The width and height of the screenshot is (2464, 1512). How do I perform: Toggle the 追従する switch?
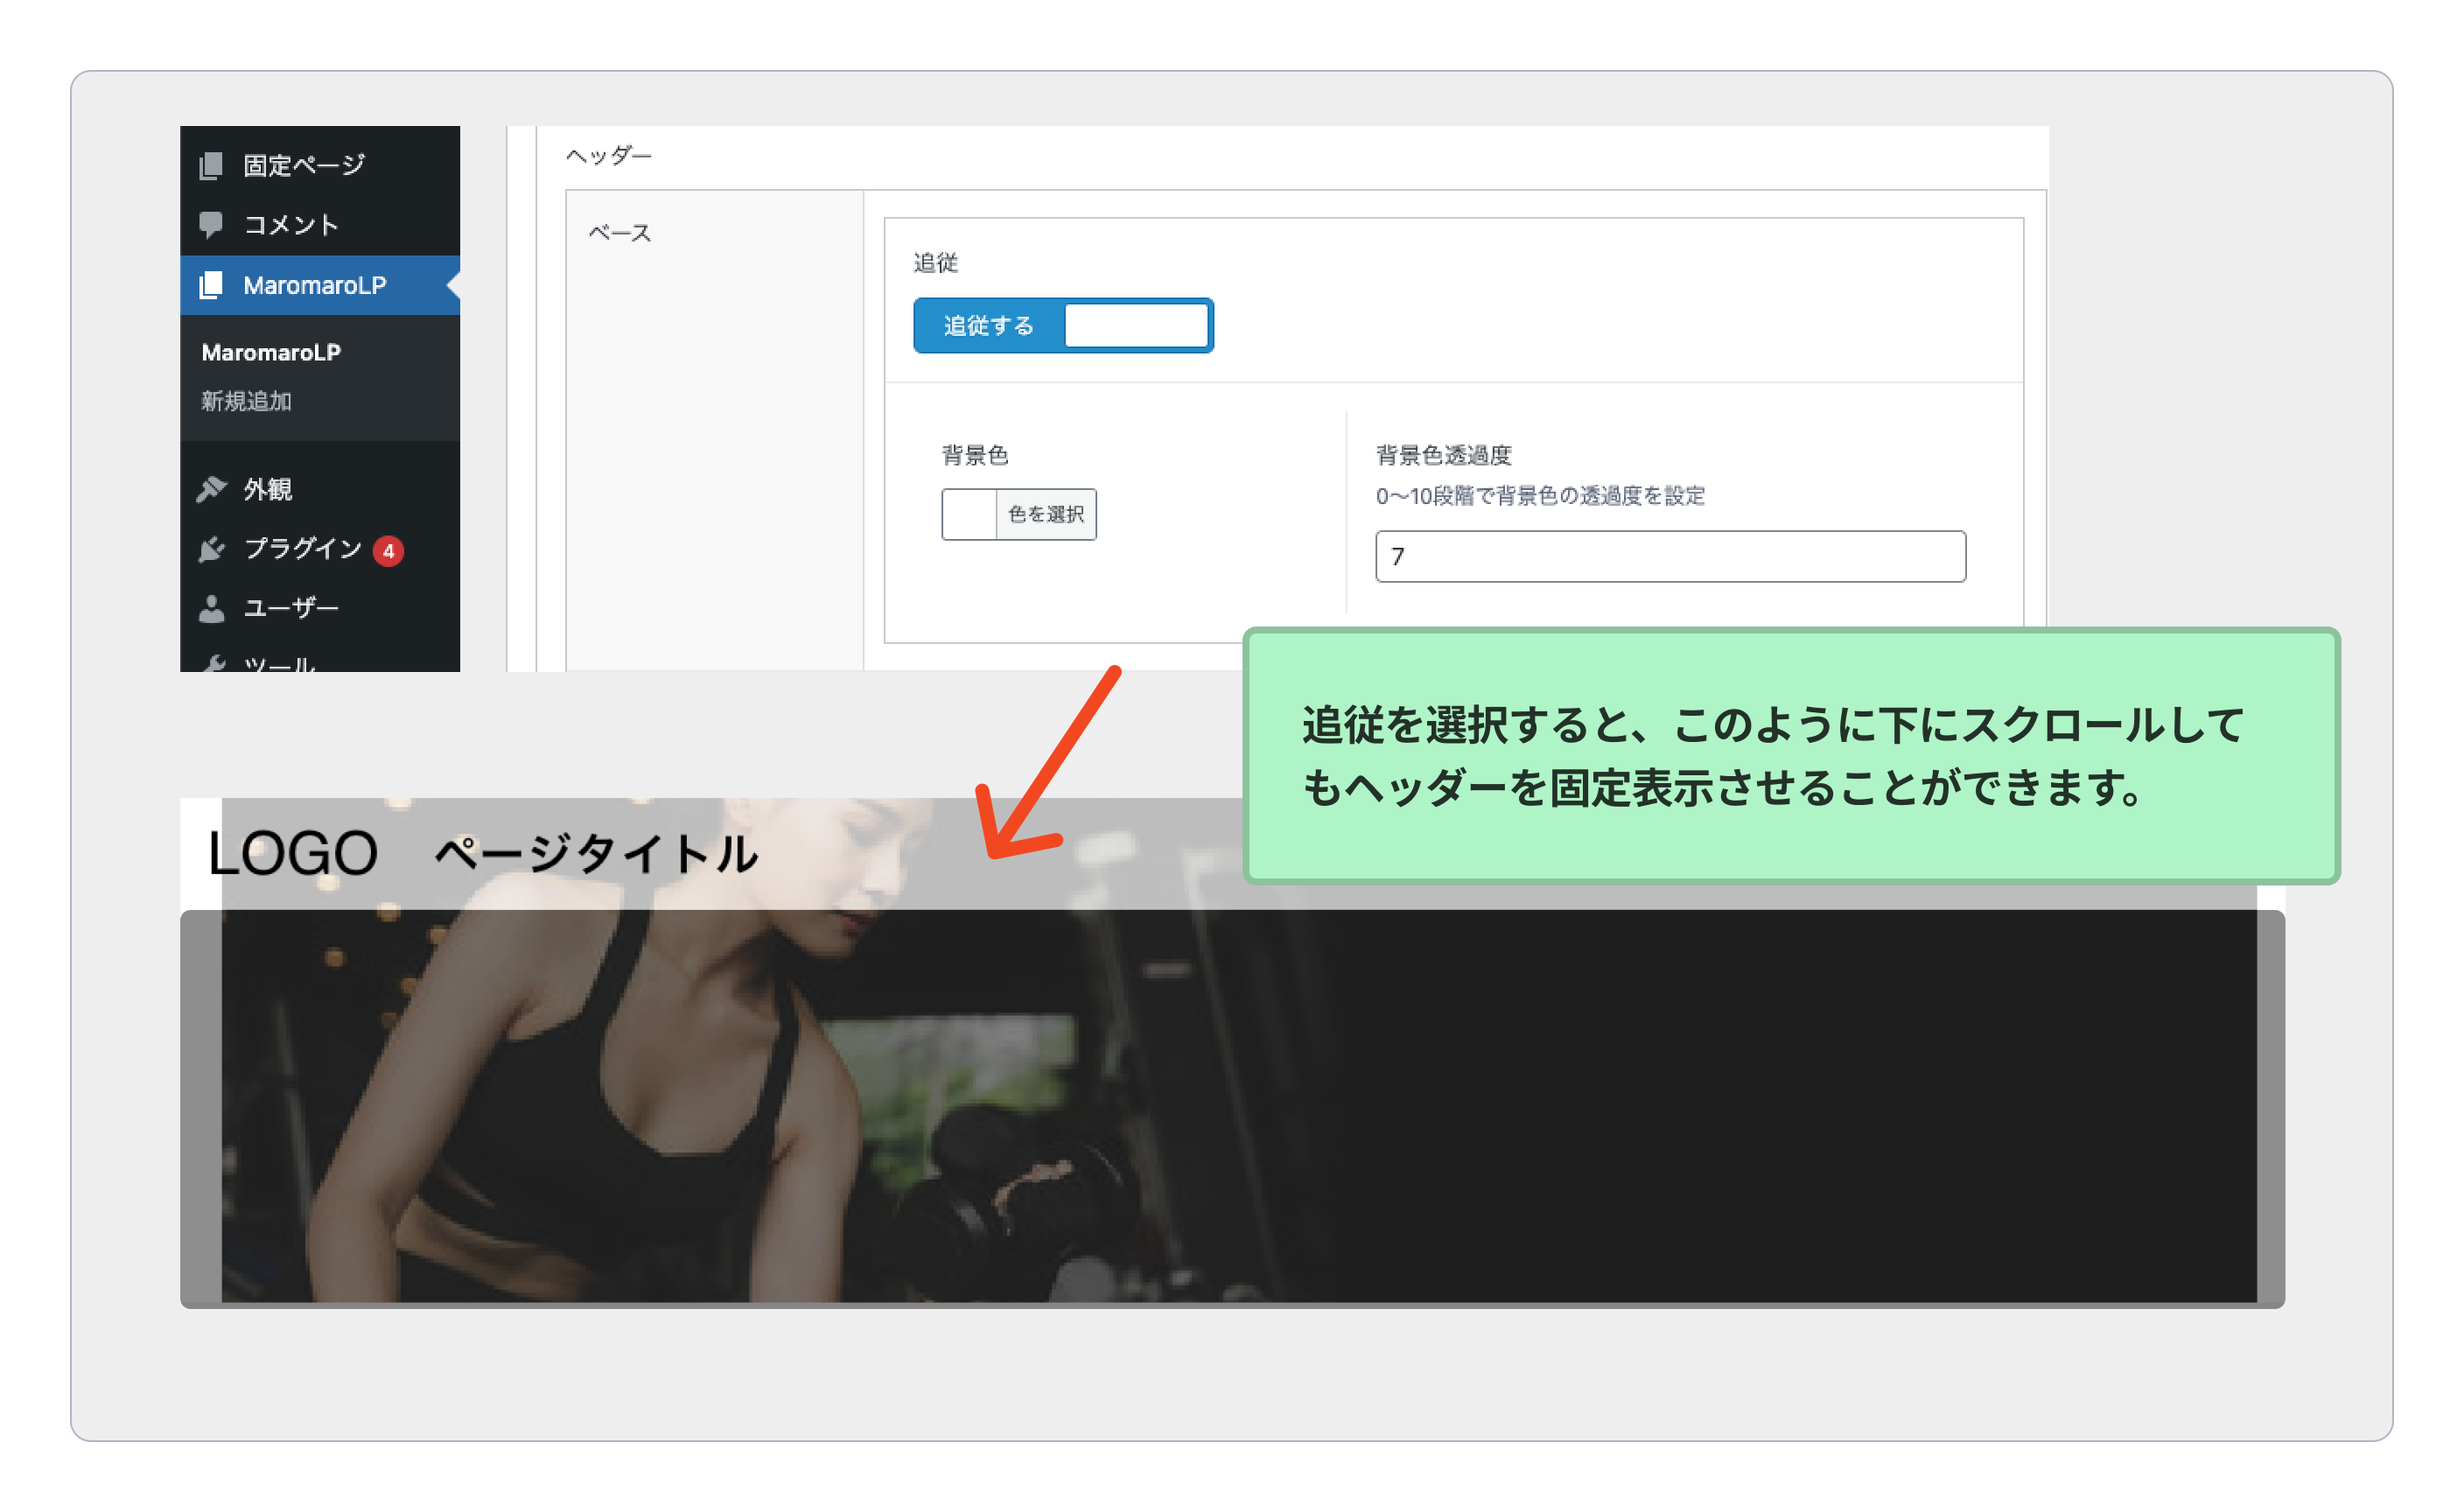[988, 326]
